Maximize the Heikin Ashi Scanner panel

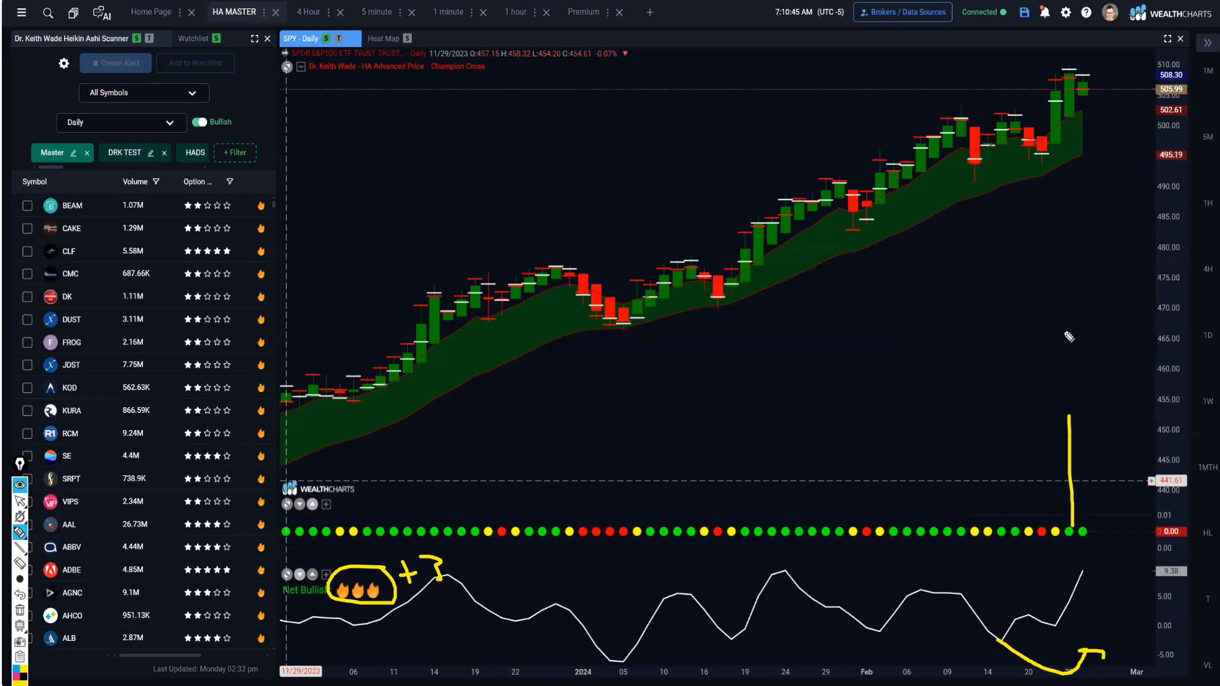pos(254,39)
